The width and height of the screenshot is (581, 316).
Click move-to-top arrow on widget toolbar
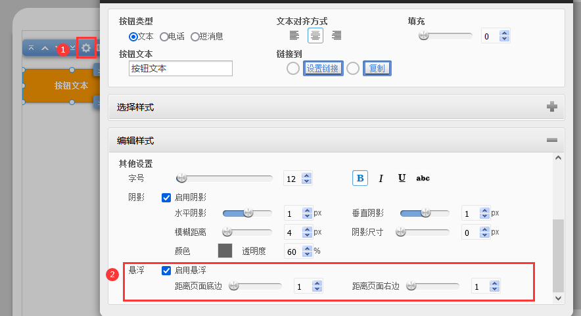pos(31,48)
